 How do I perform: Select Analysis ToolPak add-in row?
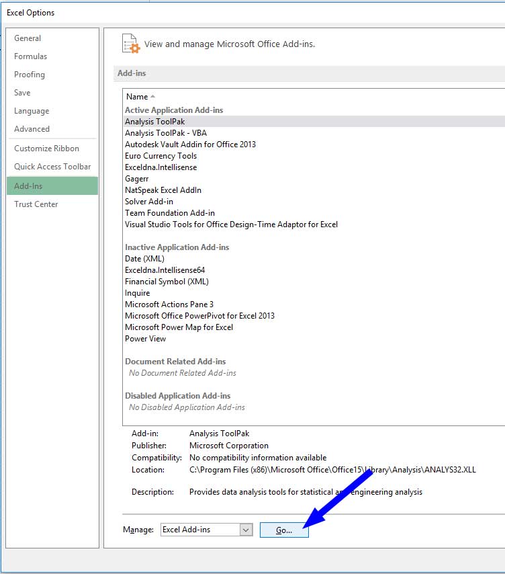point(314,122)
